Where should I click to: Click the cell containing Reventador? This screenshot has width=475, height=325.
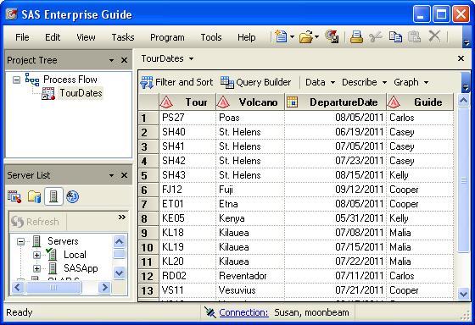click(x=250, y=276)
